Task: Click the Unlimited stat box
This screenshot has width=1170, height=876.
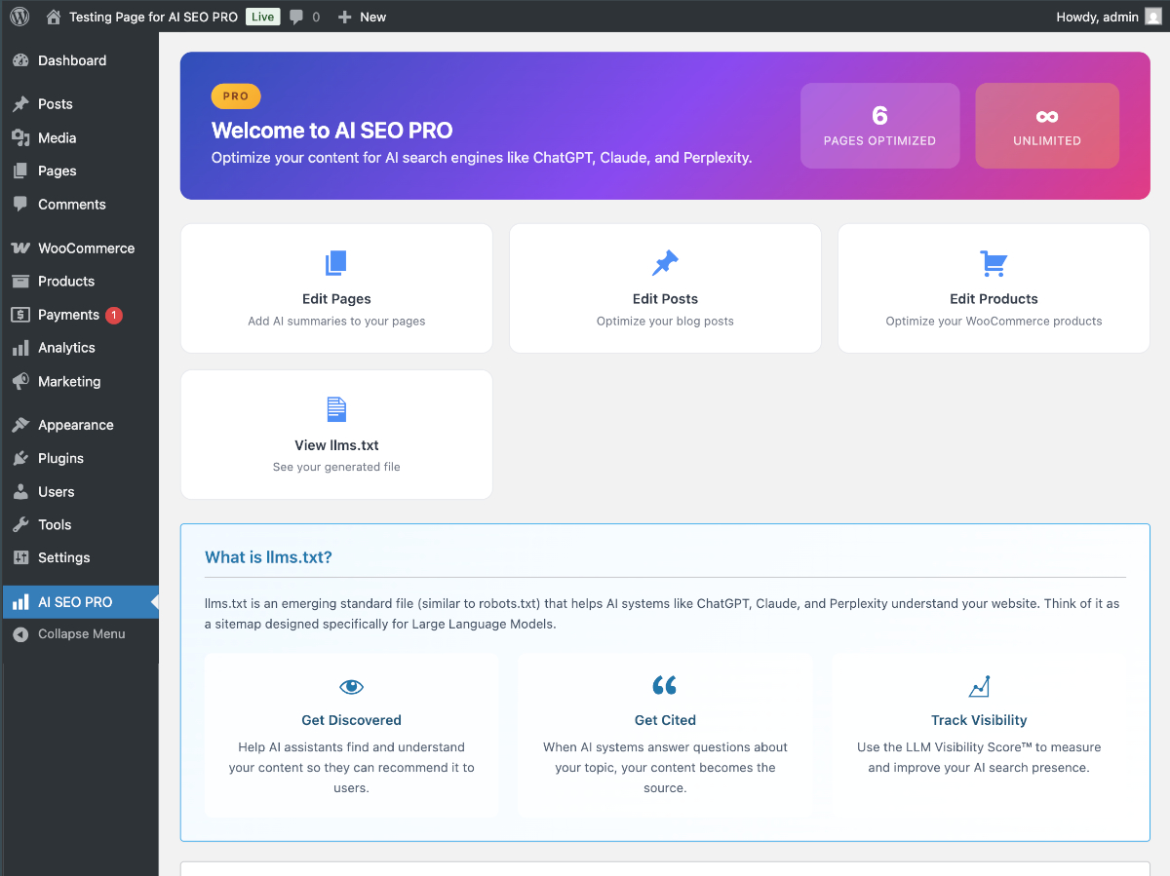Action: pos(1047,126)
